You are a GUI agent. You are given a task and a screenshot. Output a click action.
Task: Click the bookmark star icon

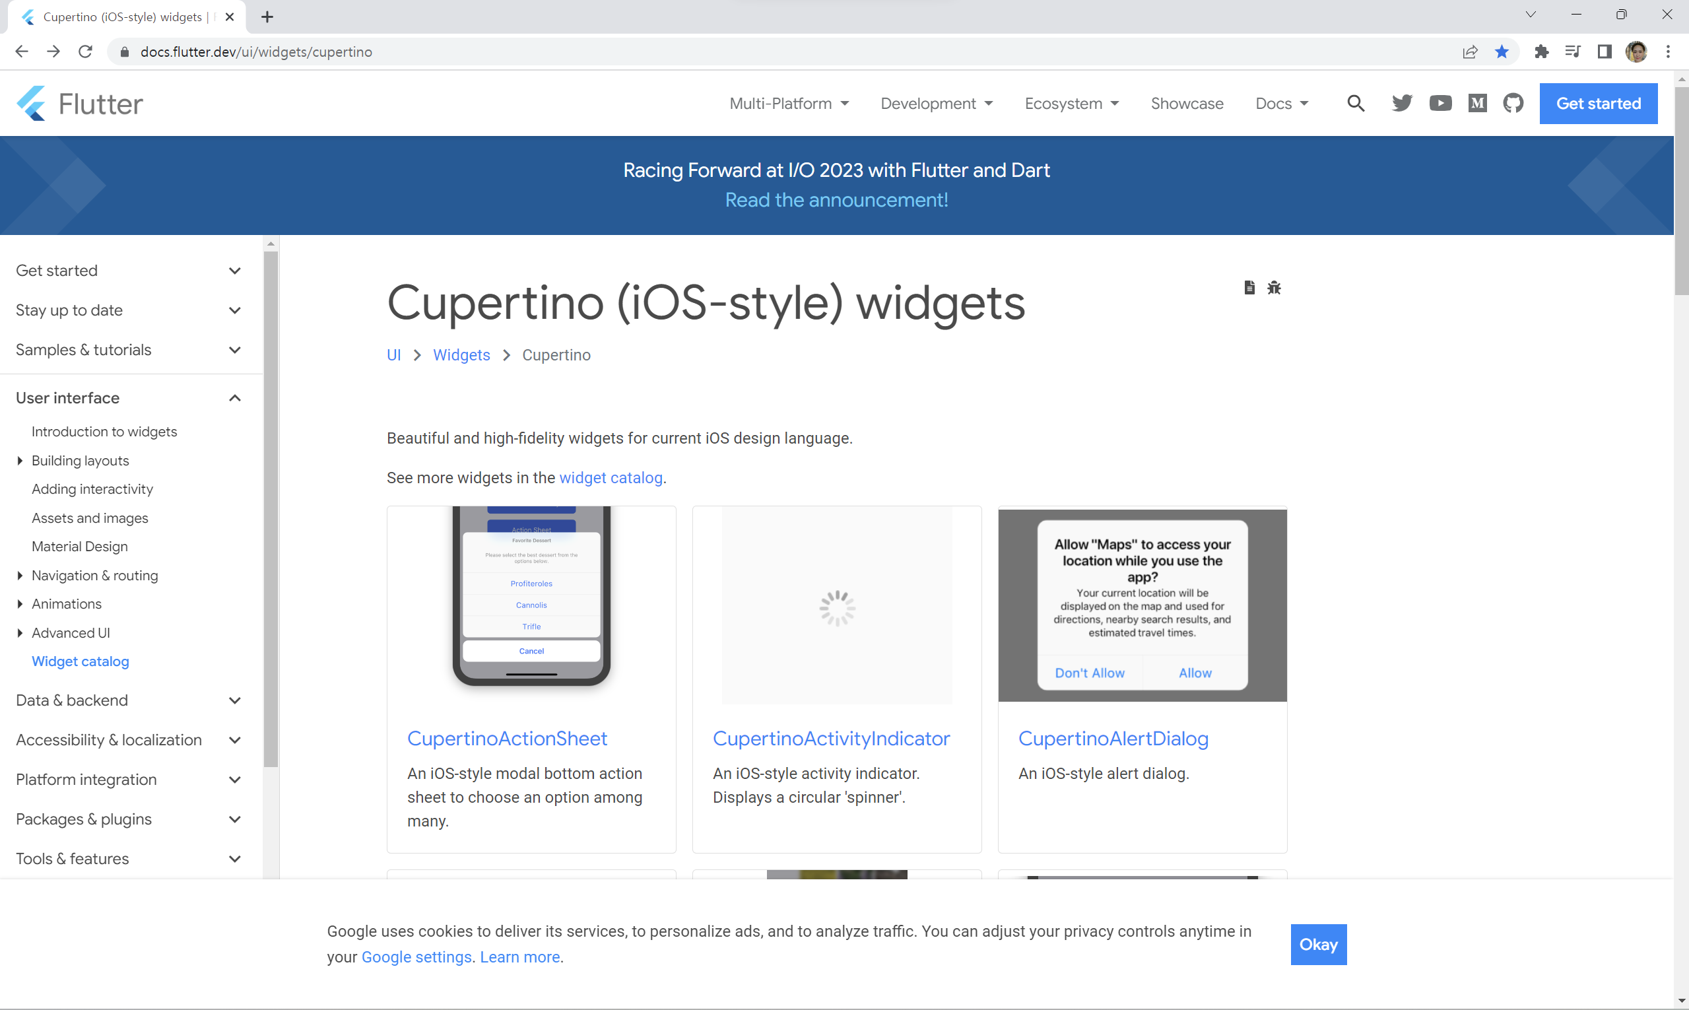1502,51
